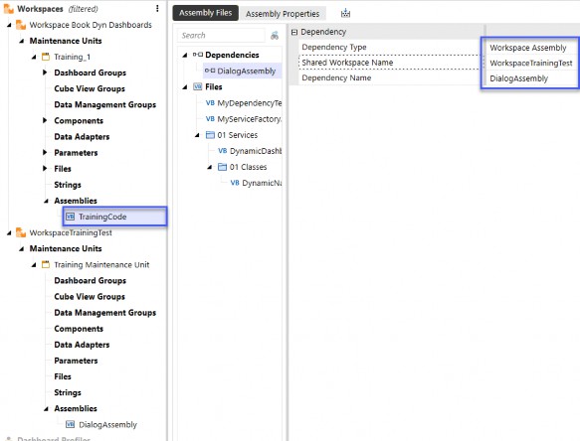Click the Shared Workspace Name value field
The width and height of the screenshot is (580, 441).
pos(530,64)
